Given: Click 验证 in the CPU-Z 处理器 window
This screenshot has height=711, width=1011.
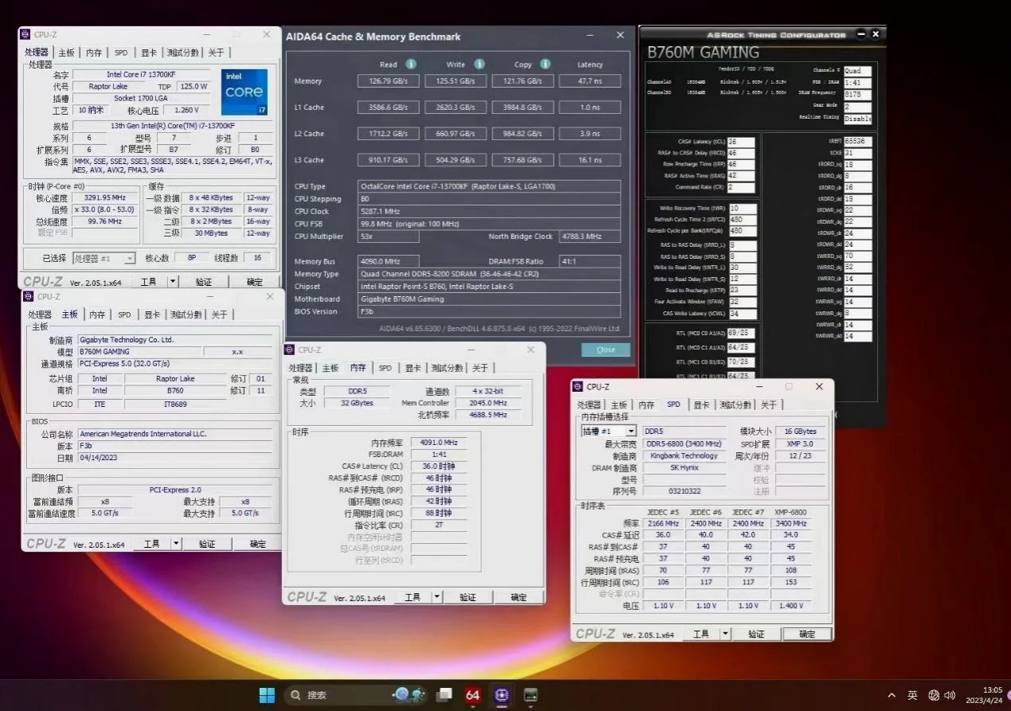Looking at the screenshot, I should tap(204, 282).
